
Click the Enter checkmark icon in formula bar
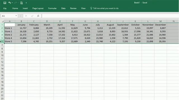click(x=32, y=16)
